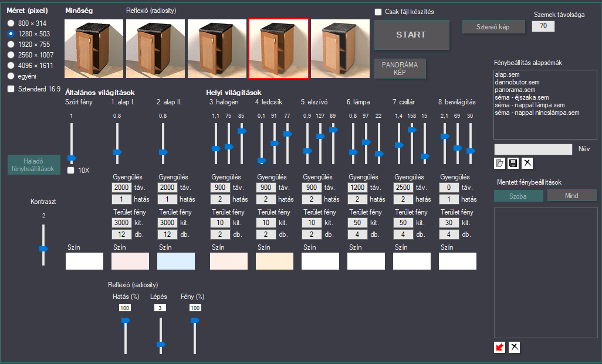Viewport: 602px width, 364px height.
Task: Click the START render button
Action: click(x=411, y=35)
